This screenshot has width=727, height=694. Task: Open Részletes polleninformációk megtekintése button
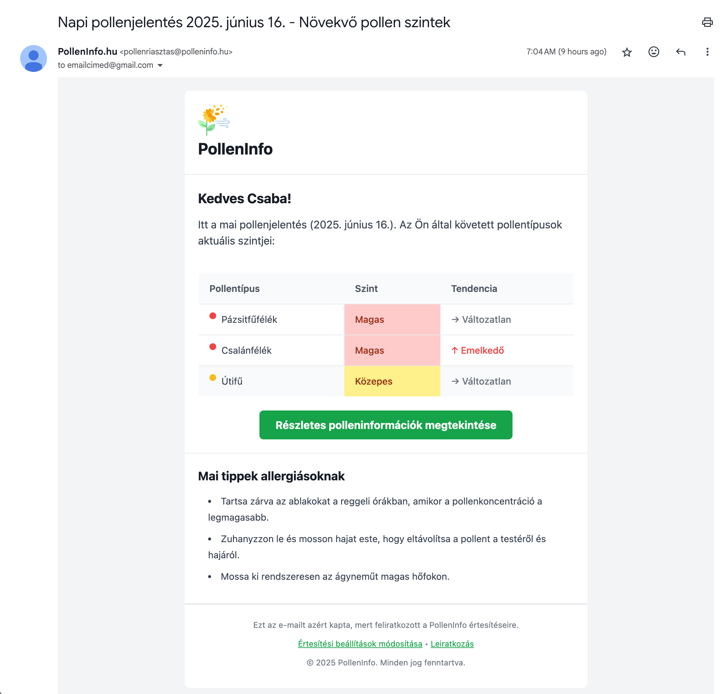coord(386,425)
